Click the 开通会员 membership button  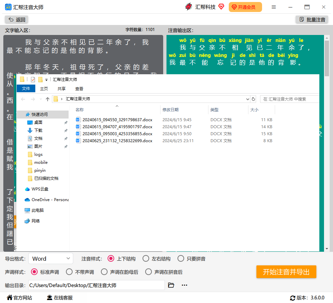(x=245, y=7)
